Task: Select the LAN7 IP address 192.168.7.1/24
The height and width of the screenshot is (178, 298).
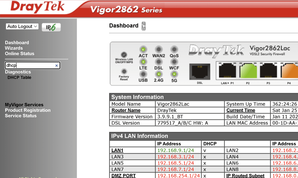Action: (x=175, y=169)
